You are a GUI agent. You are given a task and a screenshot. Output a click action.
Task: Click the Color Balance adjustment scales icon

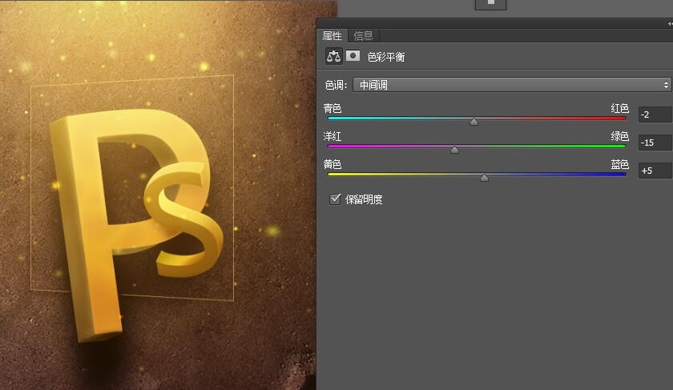332,57
